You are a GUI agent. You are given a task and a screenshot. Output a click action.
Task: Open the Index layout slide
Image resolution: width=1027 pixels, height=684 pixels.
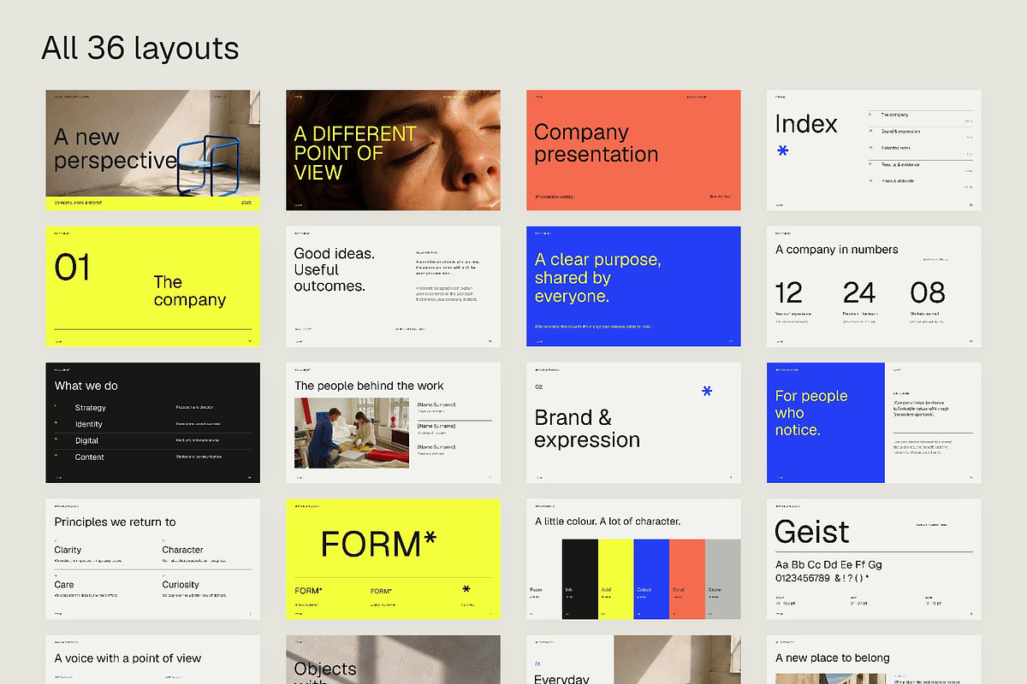874,150
